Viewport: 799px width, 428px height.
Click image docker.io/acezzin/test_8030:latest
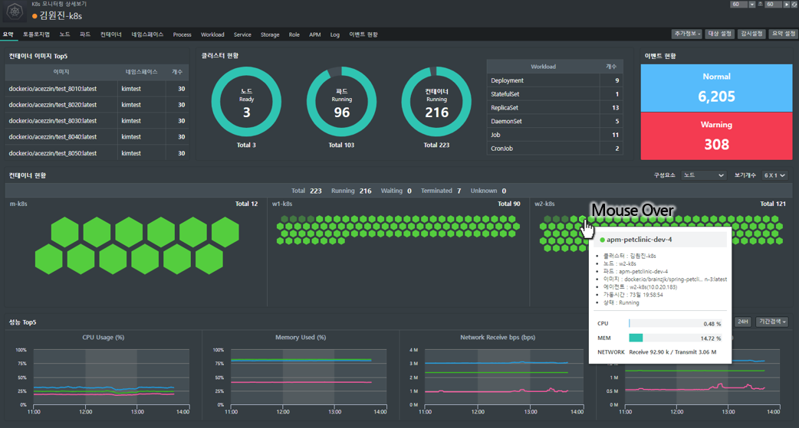click(52, 121)
